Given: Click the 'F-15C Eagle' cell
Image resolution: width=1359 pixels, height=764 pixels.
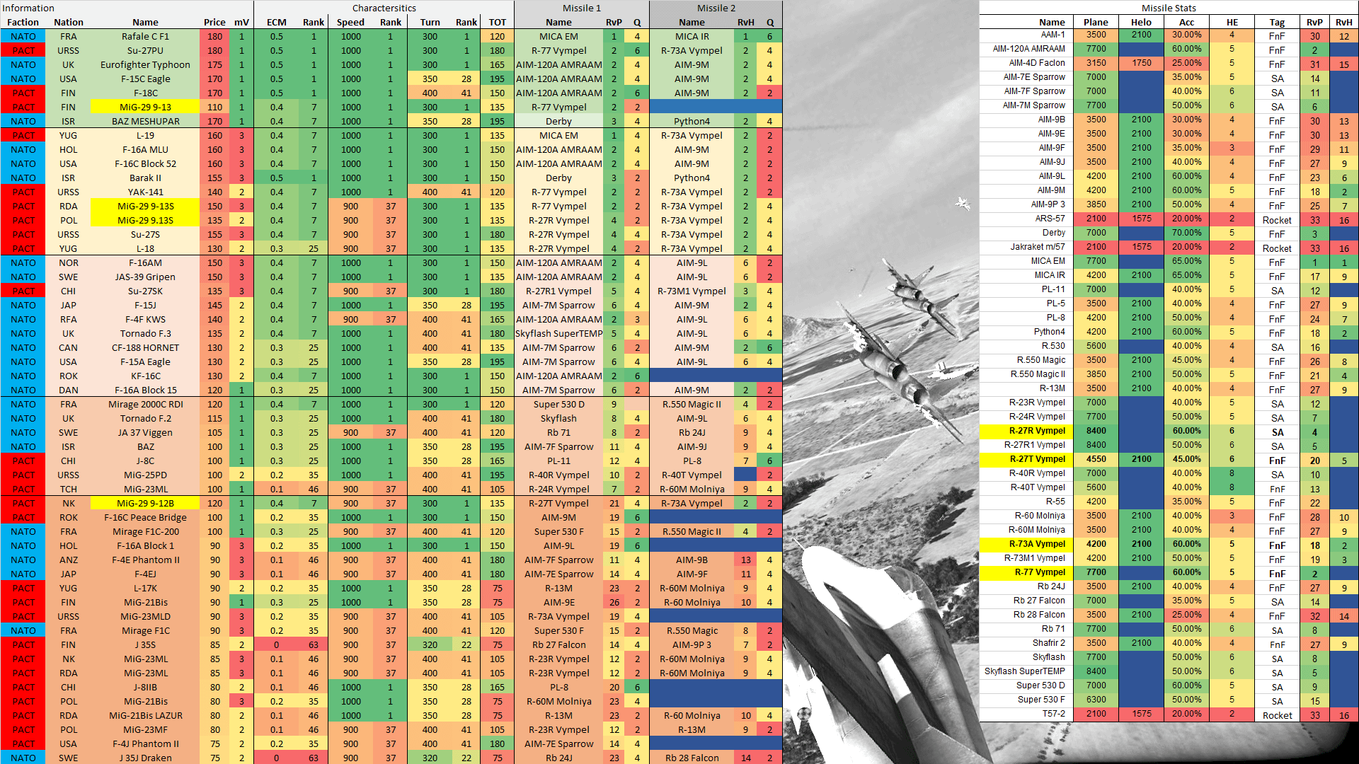Looking at the screenshot, I should pyautogui.click(x=145, y=79).
